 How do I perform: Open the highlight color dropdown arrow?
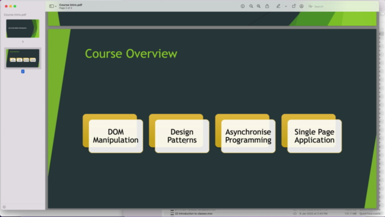coord(286,7)
